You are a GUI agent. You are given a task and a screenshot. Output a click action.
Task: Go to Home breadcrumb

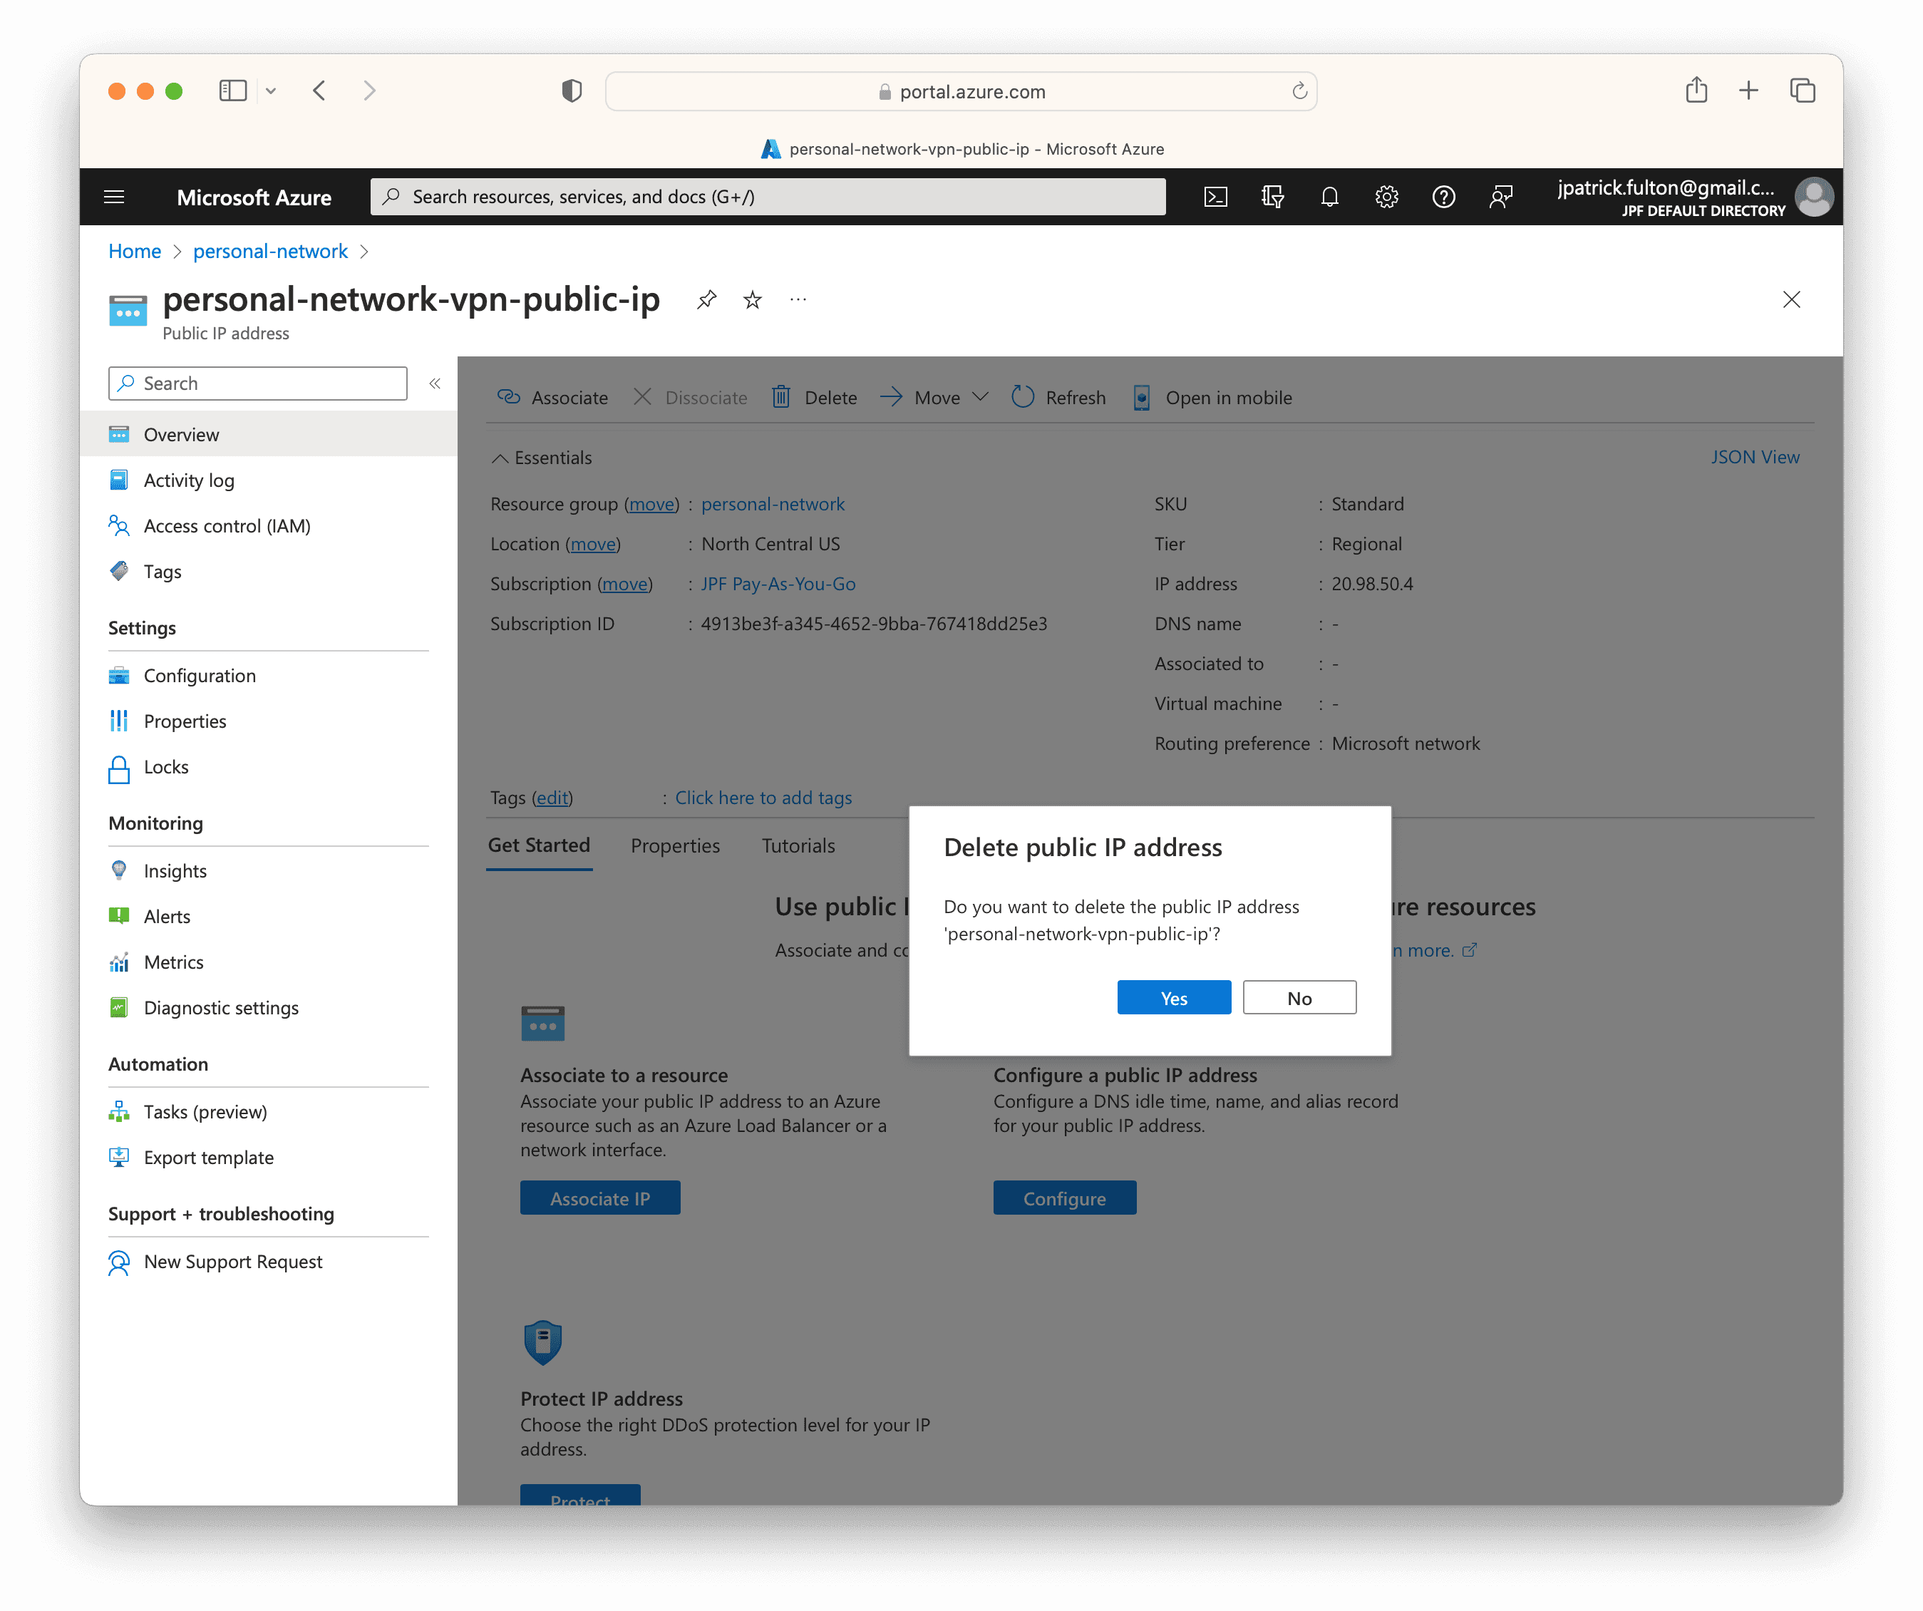coord(135,251)
